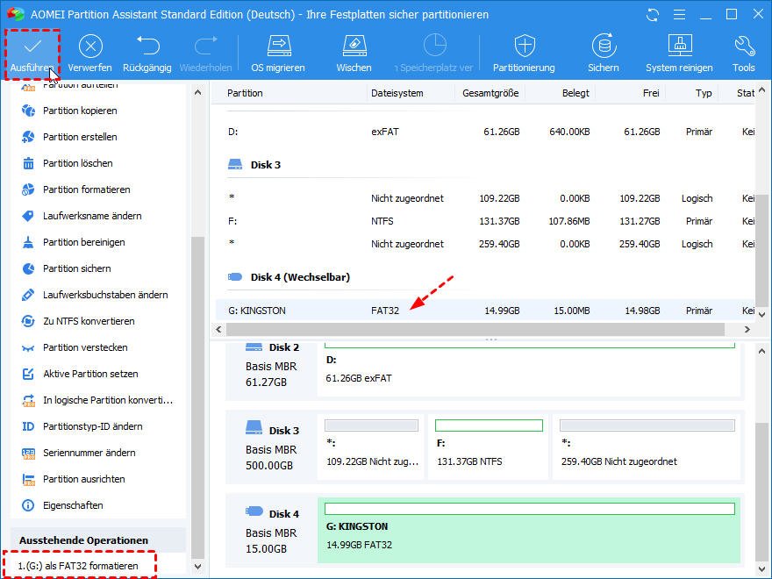Select the F: NTFS partition row

485,221
